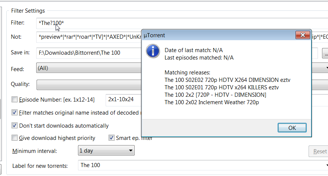
Task: Open Minimum interval dropdown showing 1 day
Action: (x=106, y=151)
